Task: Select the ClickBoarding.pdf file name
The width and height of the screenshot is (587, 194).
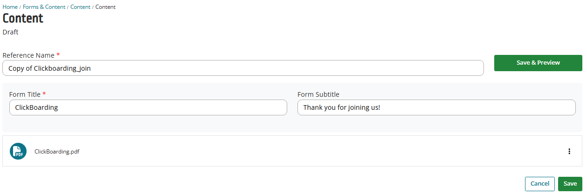Action: (x=57, y=151)
